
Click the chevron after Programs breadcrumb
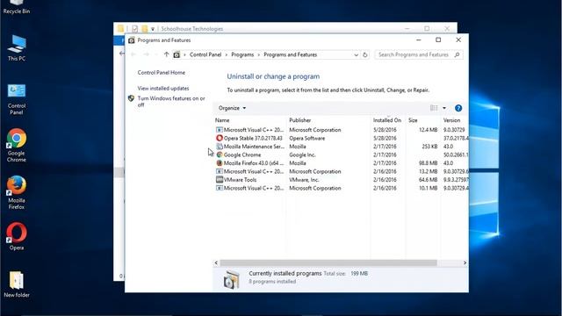pyautogui.click(x=258, y=54)
